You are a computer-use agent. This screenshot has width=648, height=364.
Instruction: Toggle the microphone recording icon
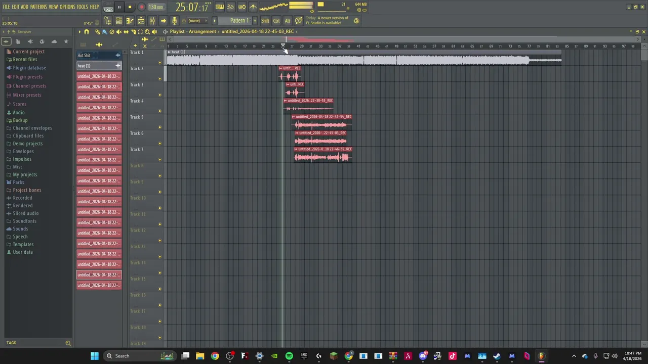[x=174, y=21]
